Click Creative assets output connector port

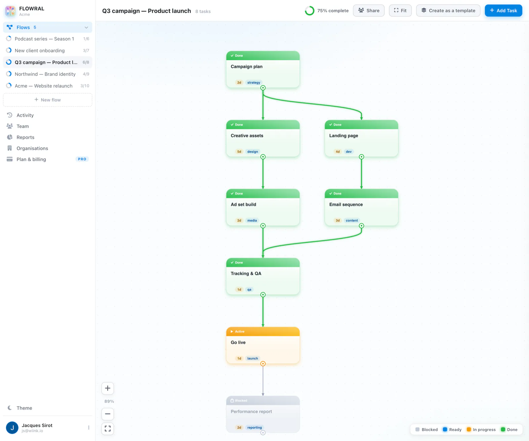pyautogui.click(x=263, y=157)
